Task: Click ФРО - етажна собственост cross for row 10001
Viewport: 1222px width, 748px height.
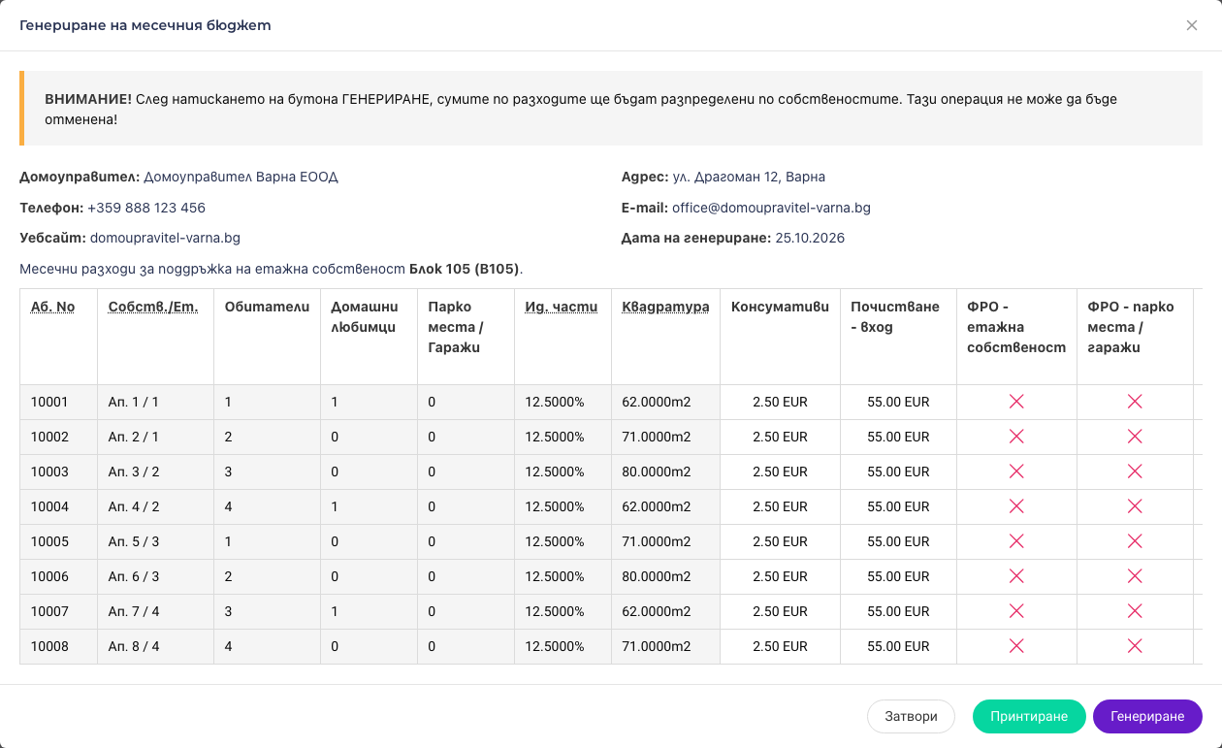Action: (1016, 402)
